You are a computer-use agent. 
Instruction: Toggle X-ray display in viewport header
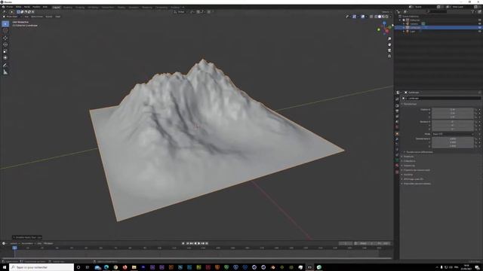point(371,17)
